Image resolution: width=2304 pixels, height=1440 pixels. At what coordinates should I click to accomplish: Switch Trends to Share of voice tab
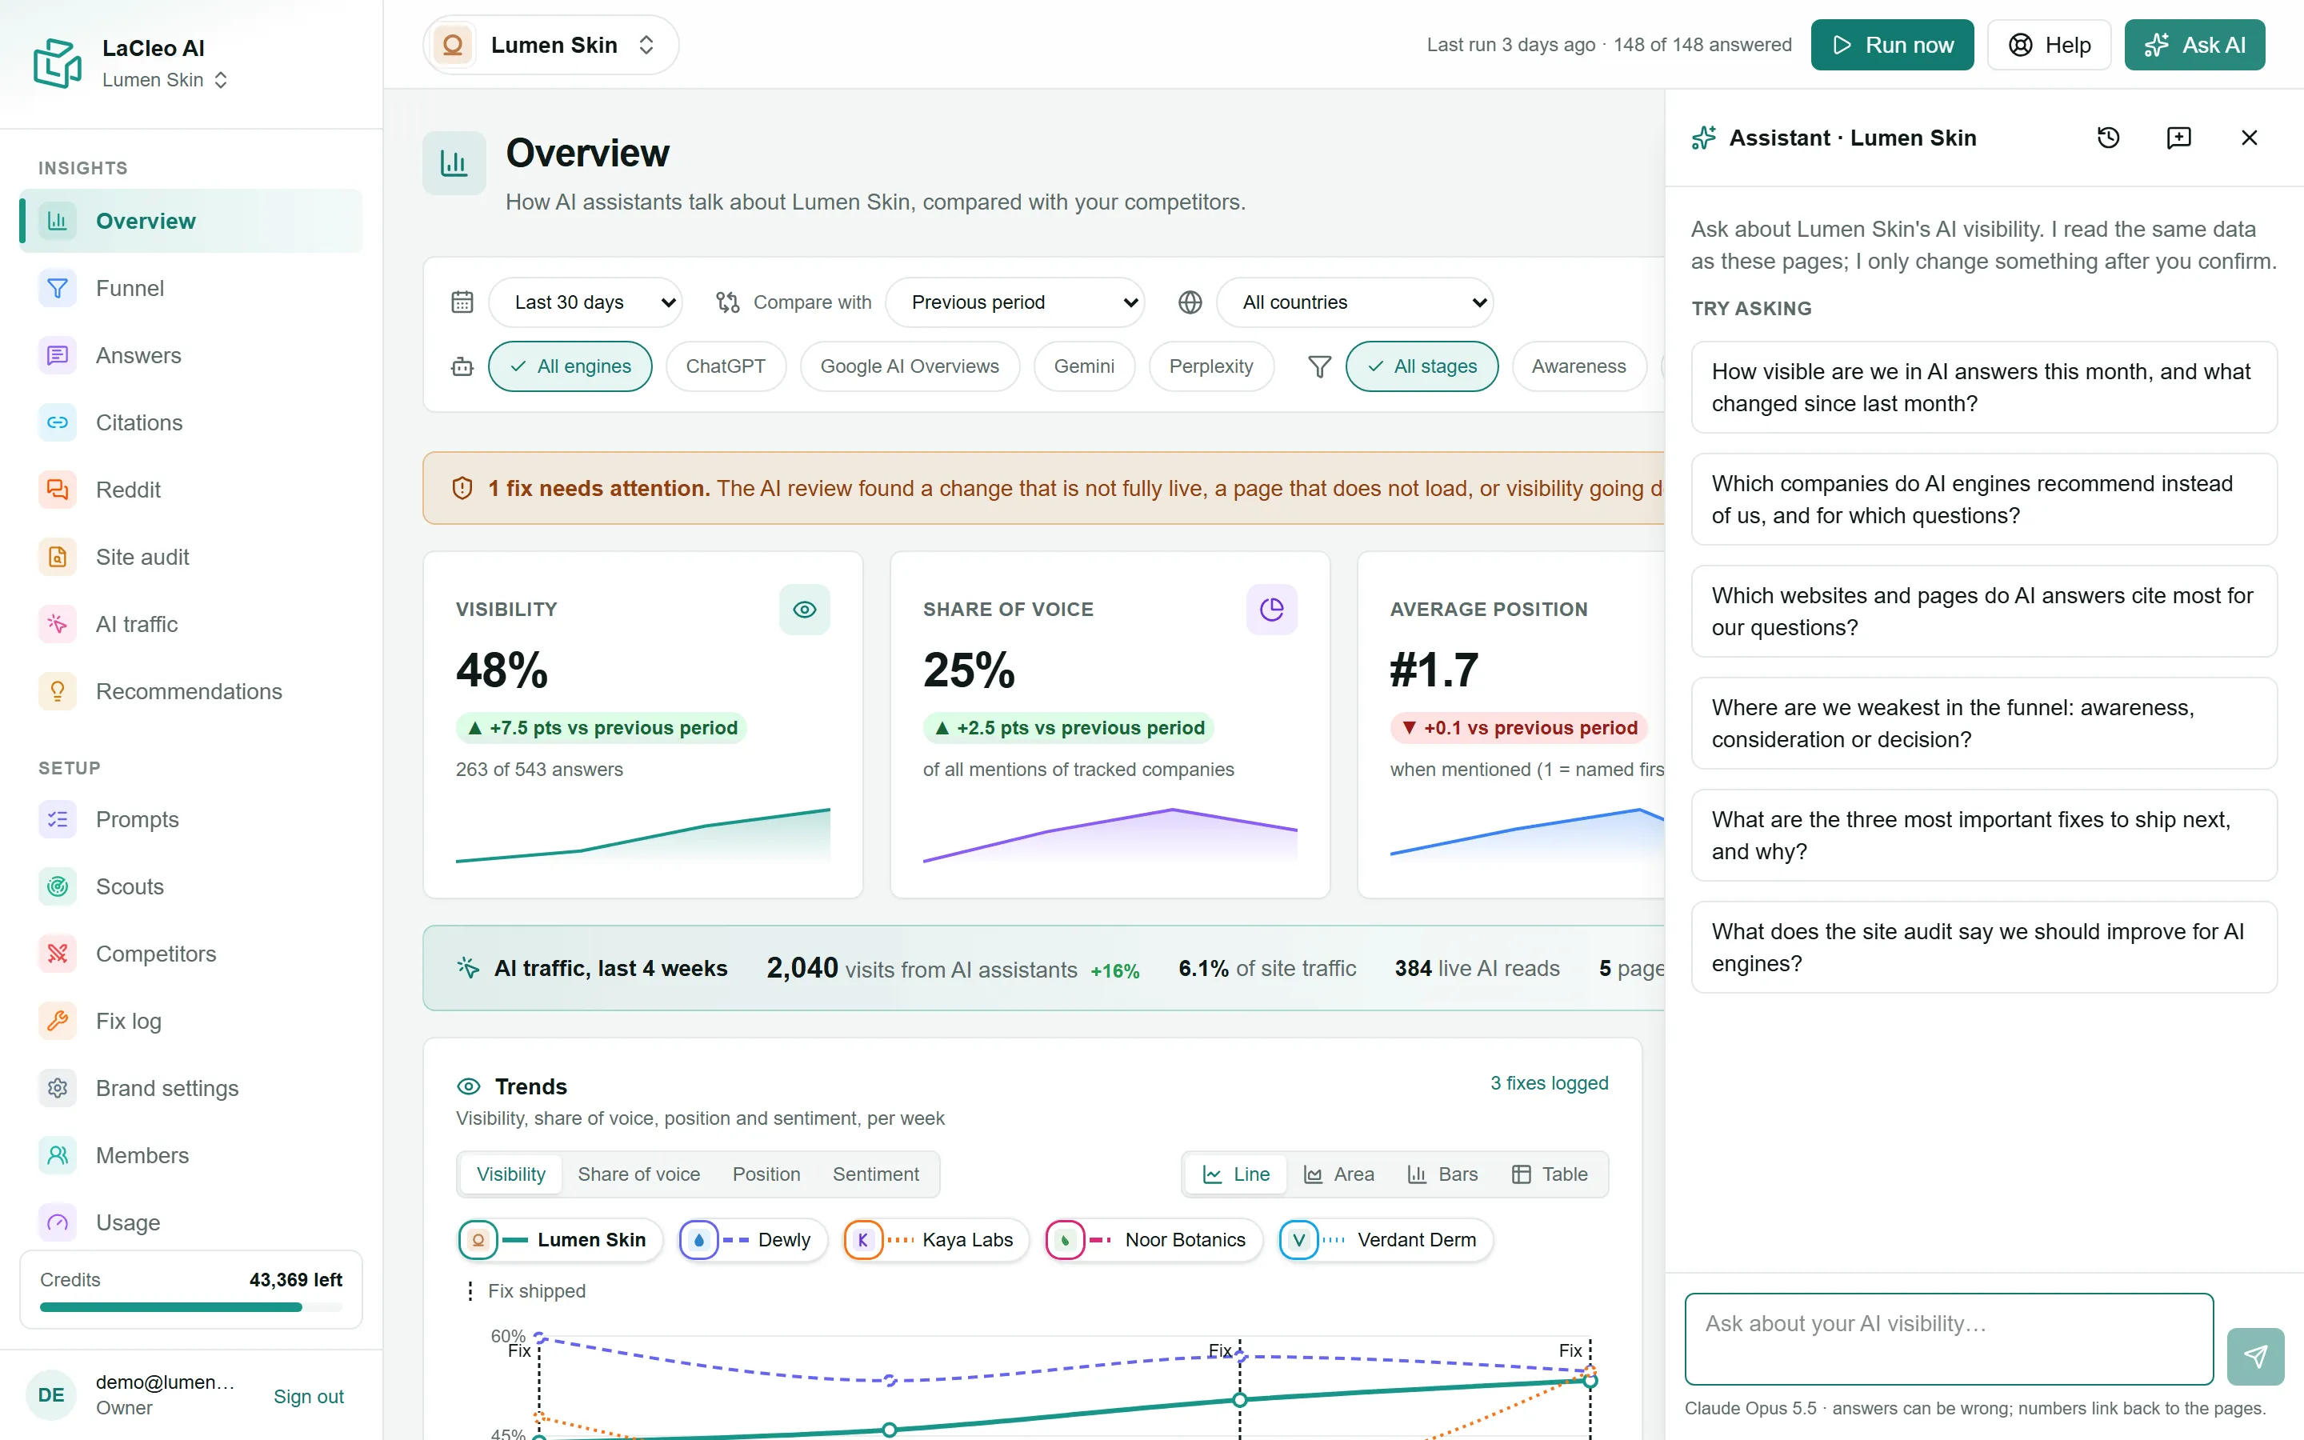click(639, 1174)
